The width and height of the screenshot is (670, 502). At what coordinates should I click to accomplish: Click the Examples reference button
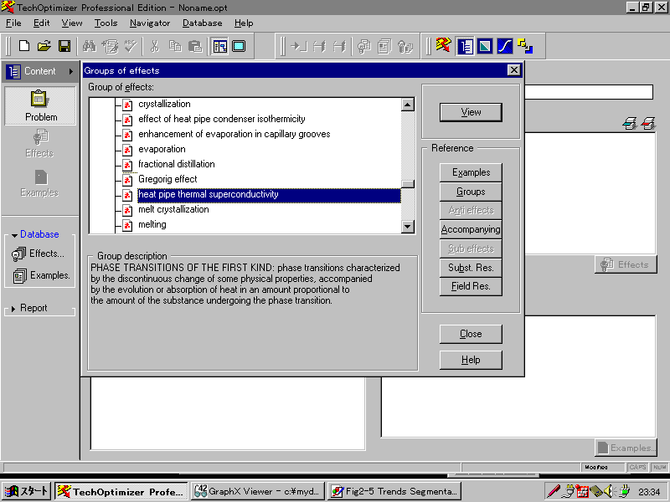tap(471, 172)
